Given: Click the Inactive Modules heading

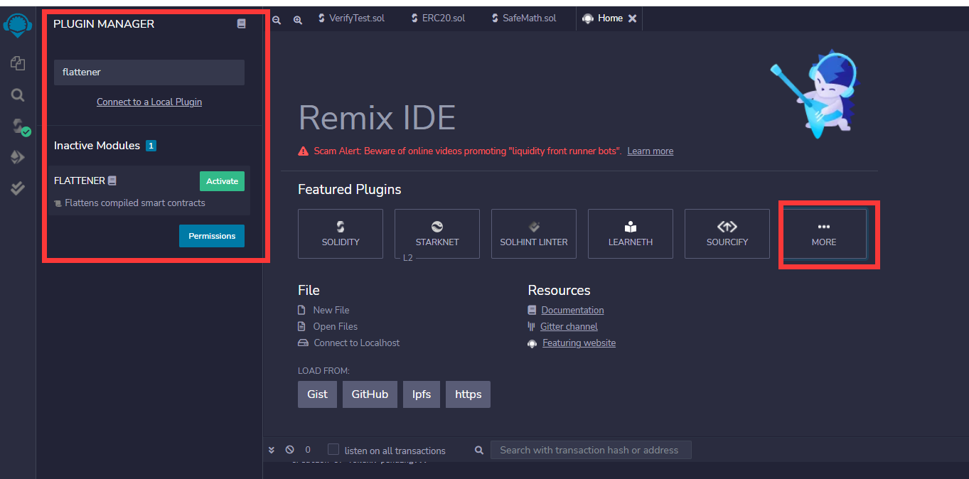Looking at the screenshot, I should tap(97, 146).
